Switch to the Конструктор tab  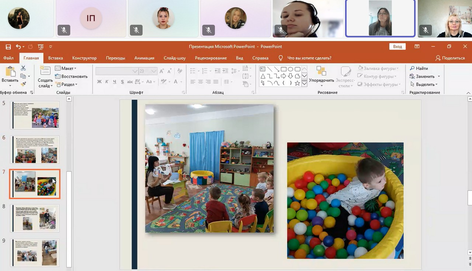[x=84, y=58]
